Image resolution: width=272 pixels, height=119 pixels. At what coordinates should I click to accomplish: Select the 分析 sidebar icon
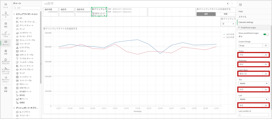point(6,52)
